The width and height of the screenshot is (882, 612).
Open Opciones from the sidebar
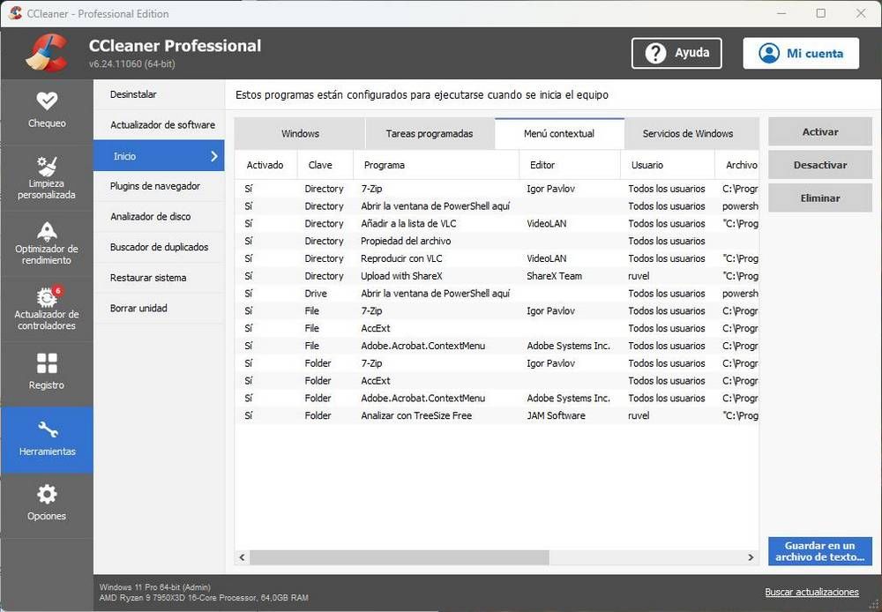(x=46, y=503)
